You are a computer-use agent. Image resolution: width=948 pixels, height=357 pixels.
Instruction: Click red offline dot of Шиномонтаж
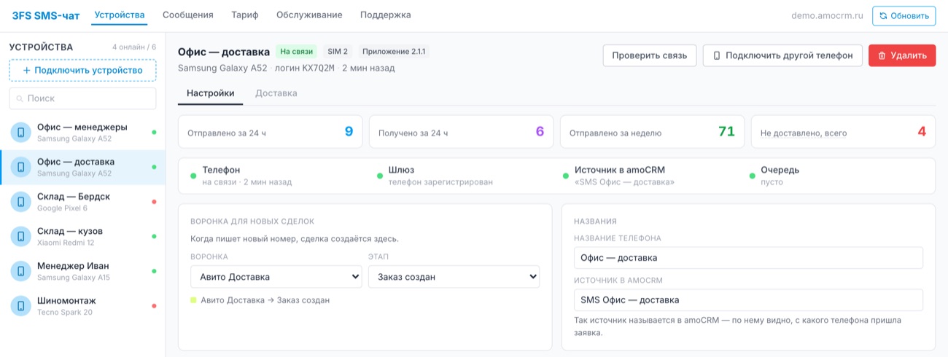tap(154, 306)
